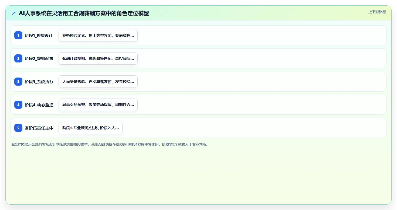Select the step 2 number badge
Viewport: 397px width, 210px height.
click(x=18, y=58)
